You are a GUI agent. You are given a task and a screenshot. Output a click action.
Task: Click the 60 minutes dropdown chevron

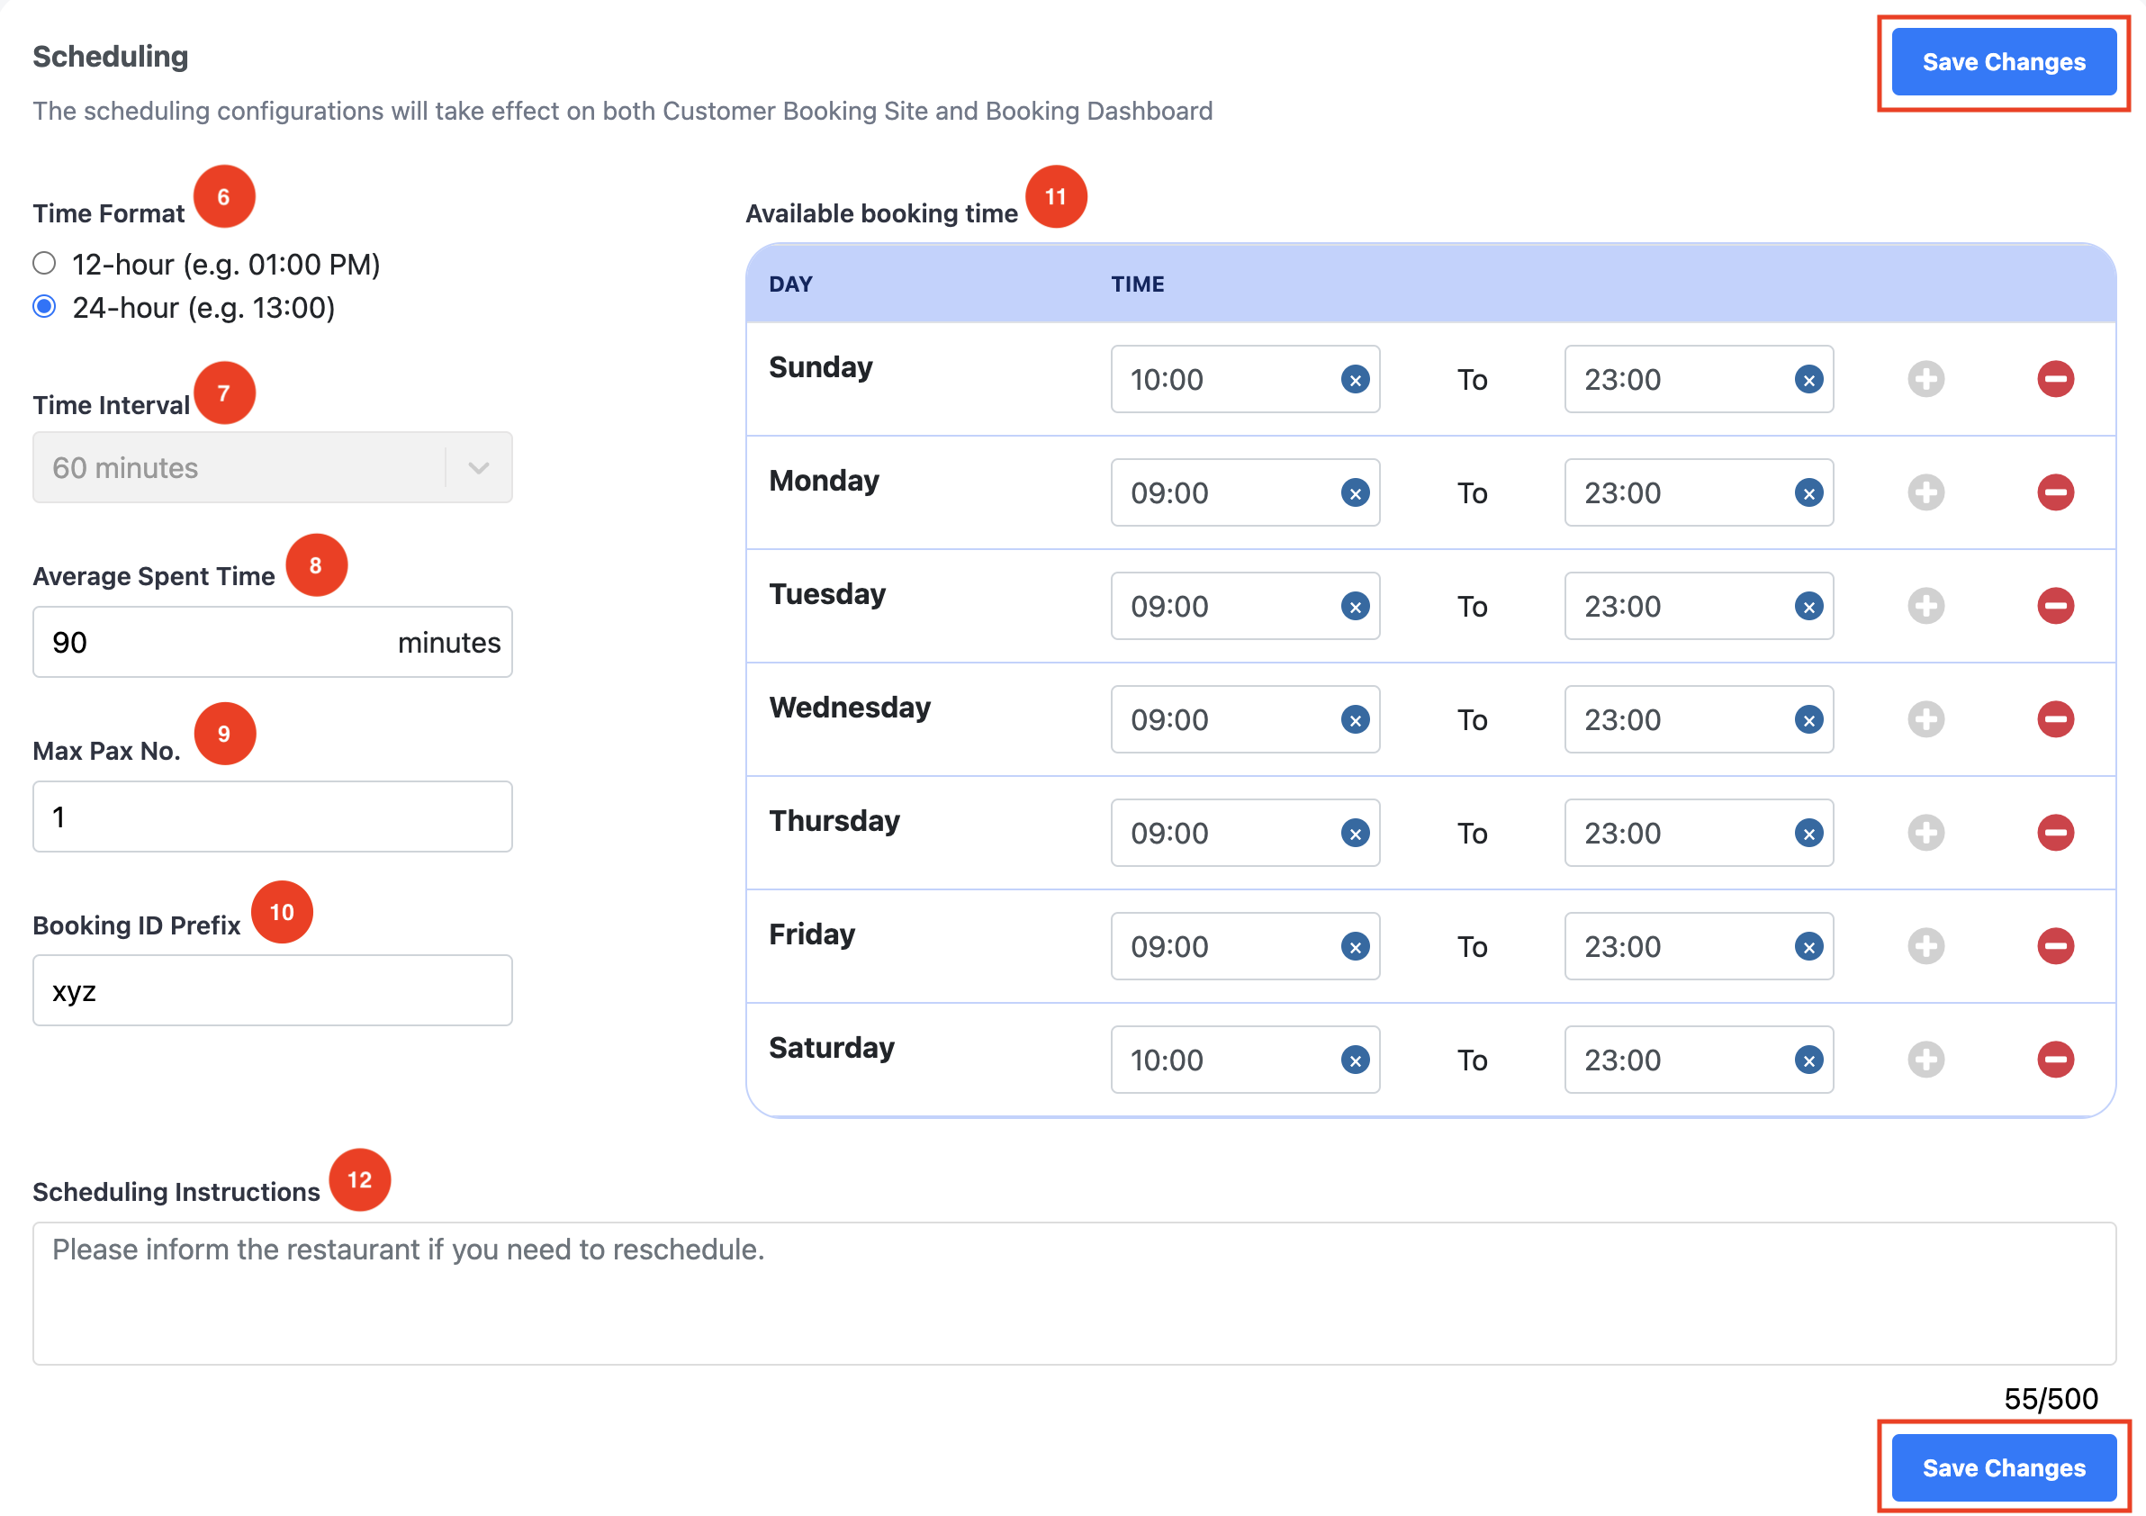479,467
